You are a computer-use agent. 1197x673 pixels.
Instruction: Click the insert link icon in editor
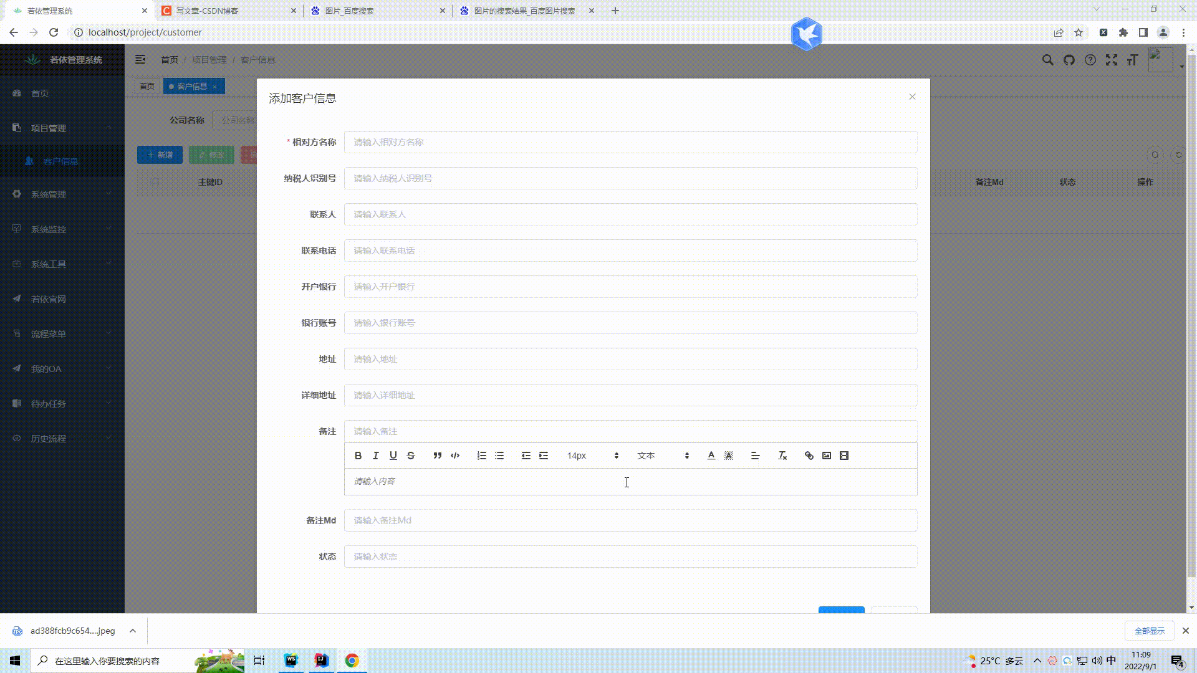(x=809, y=456)
